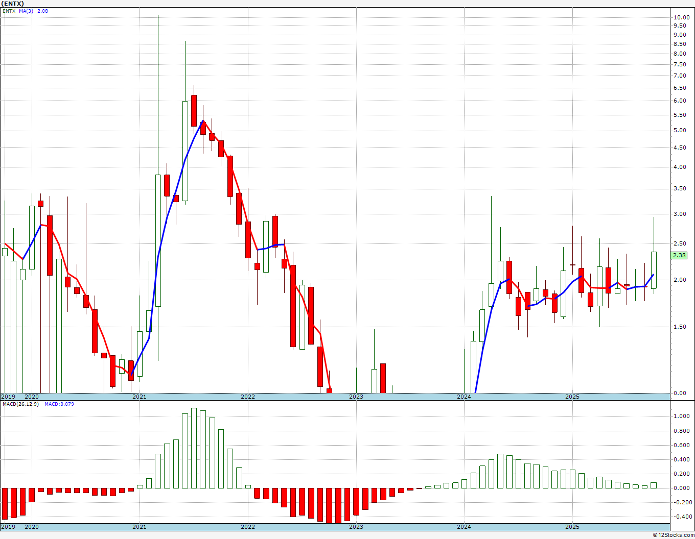Click the 5.00 price axis label

click(x=680, y=131)
